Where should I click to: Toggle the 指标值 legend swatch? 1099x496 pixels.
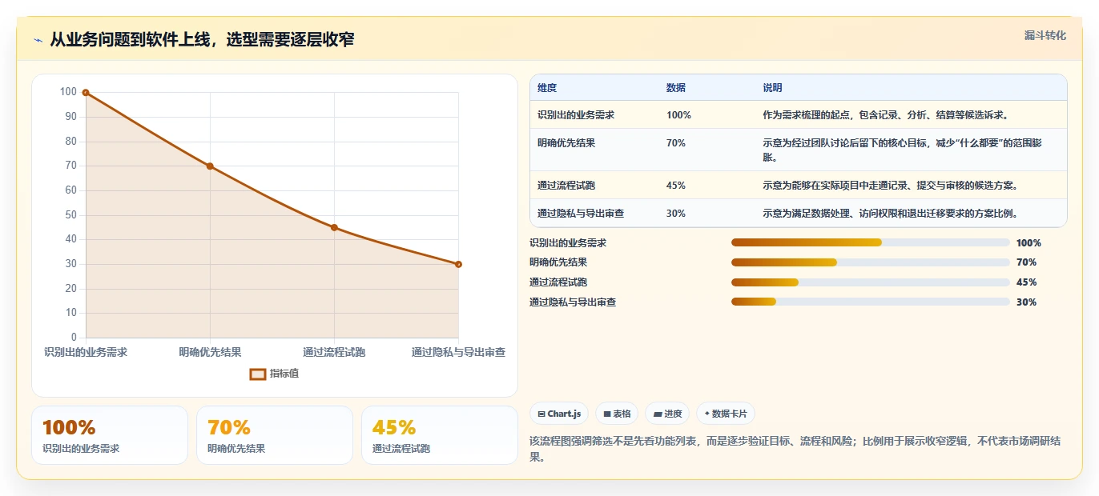click(x=258, y=374)
